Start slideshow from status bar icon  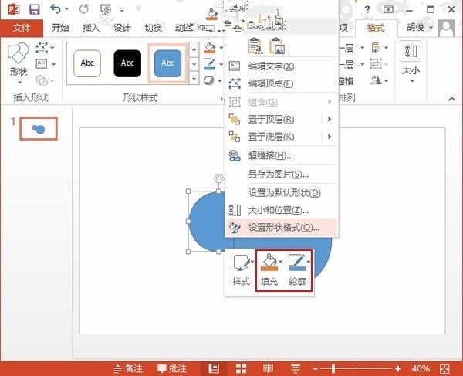pos(295,368)
